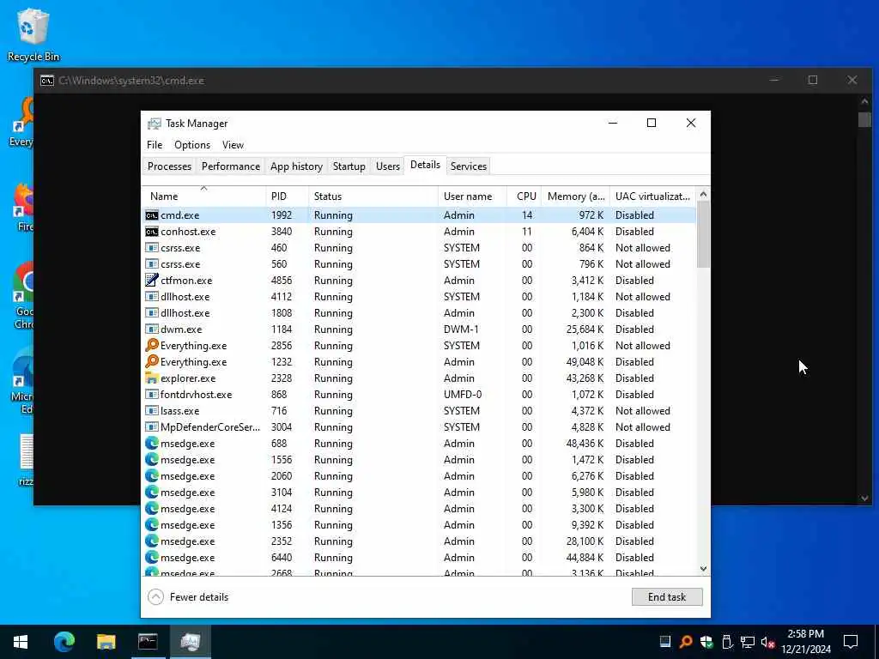
Task: Sort by the Memory column header
Action: pyautogui.click(x=576, y=196)
